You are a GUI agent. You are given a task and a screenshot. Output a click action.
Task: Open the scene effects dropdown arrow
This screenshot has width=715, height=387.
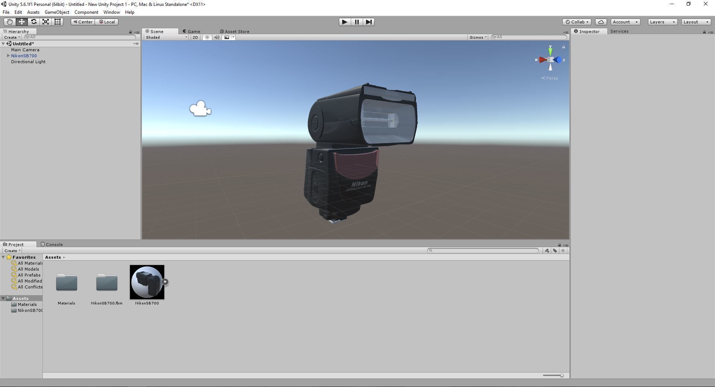233,37
